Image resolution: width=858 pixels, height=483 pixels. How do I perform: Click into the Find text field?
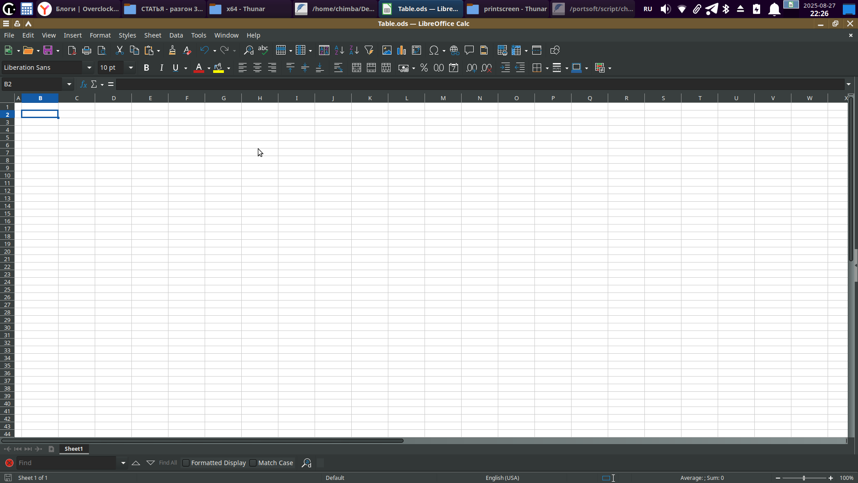67,463
